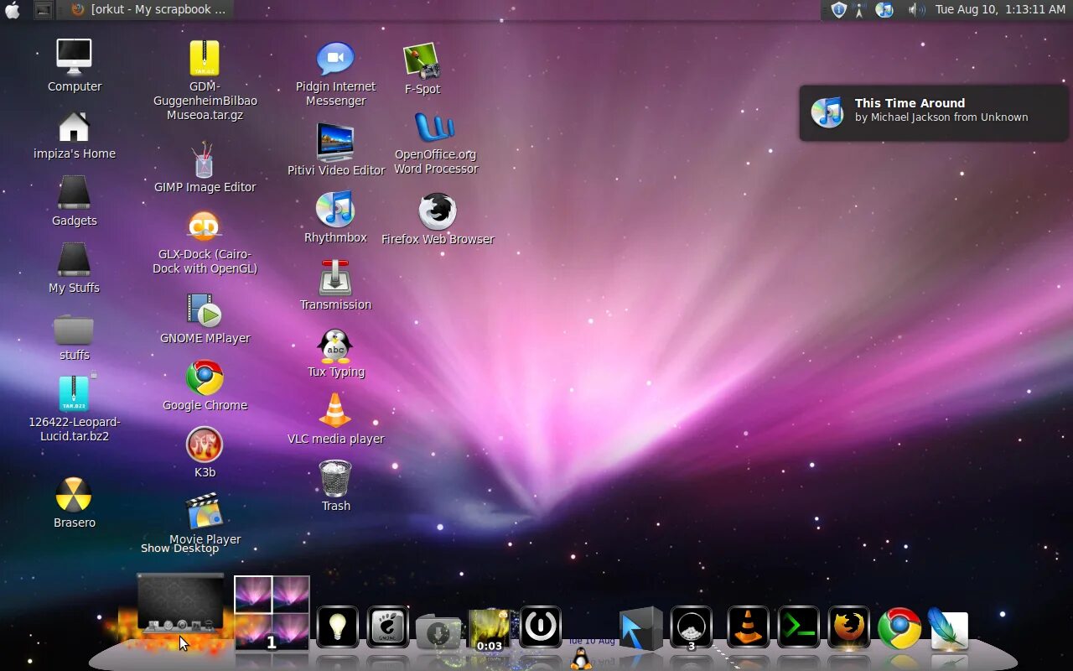Open the Apple logo main menu
This screenshot has width=1073, height=671.
[x=13, y=9]
